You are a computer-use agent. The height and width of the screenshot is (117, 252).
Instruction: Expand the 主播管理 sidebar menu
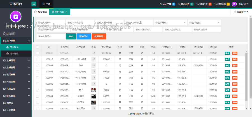(16, 60)
